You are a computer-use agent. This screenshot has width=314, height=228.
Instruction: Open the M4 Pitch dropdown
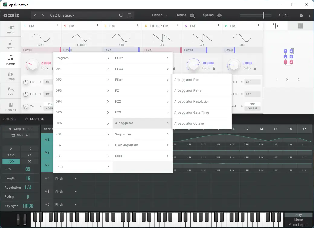(66, 179)
